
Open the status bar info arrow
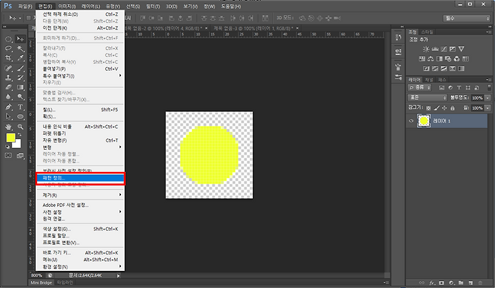(x=118, y=276)
